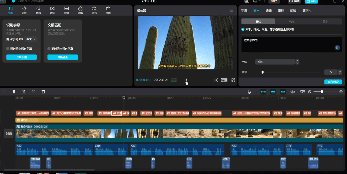Open the 中文 translation language dropdown
Viewport: 347px width, 174px height.
[31, 39]
